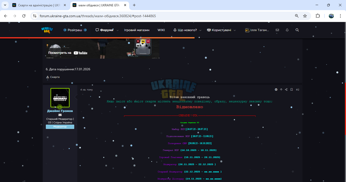The width and height of the screenshot is (346, 182).
Task: Click the Старший Модератор | 03 | Східна Україна title
Action: pos(60,121)
